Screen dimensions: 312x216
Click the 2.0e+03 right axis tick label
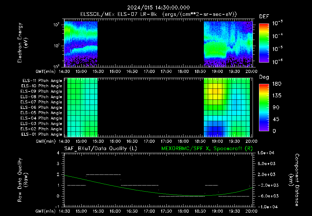click(267, 174)
